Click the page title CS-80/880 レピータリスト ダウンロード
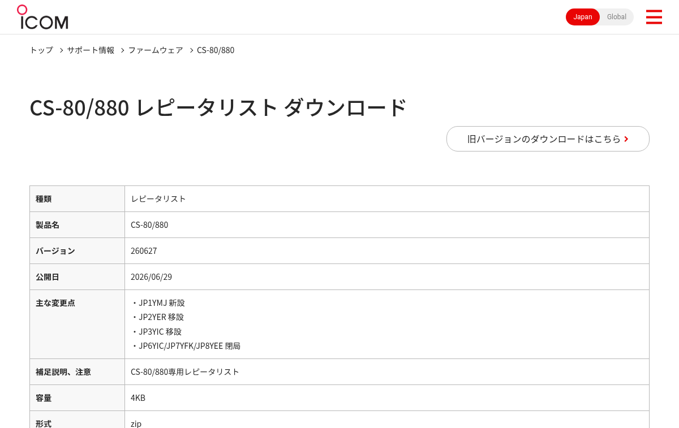 point(218,107)
